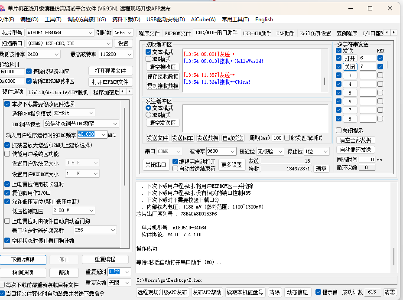This screenshot has height=300, width=403.
Task: Click log output area scrollbar
Action: tap(394, 256)
